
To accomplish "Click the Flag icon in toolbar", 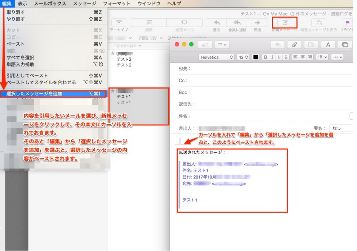I will coord(348,23).
